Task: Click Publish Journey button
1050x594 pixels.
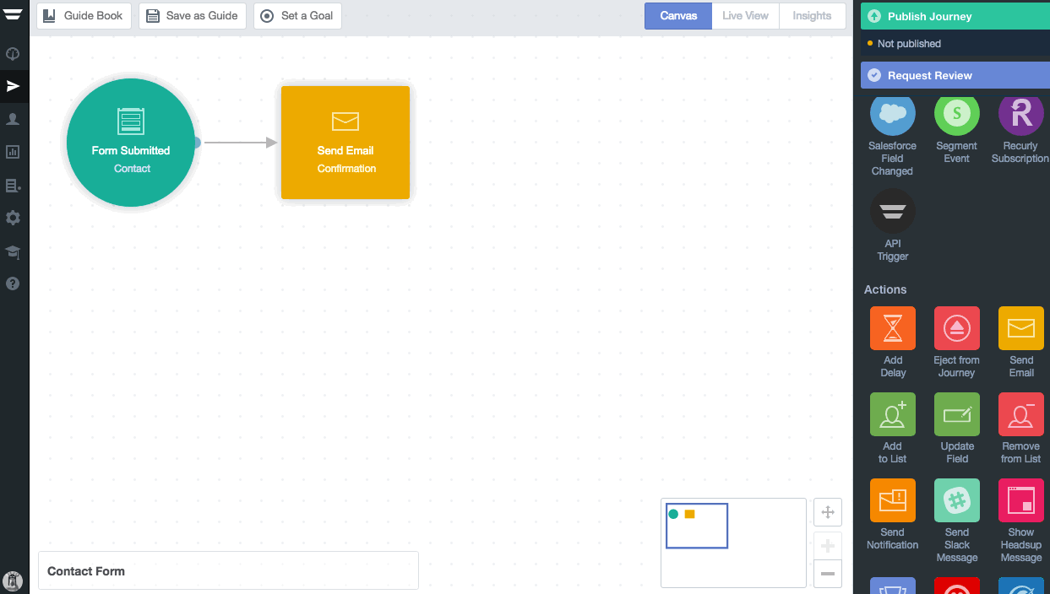Action: pyautogui.click(x=955, y=16)
